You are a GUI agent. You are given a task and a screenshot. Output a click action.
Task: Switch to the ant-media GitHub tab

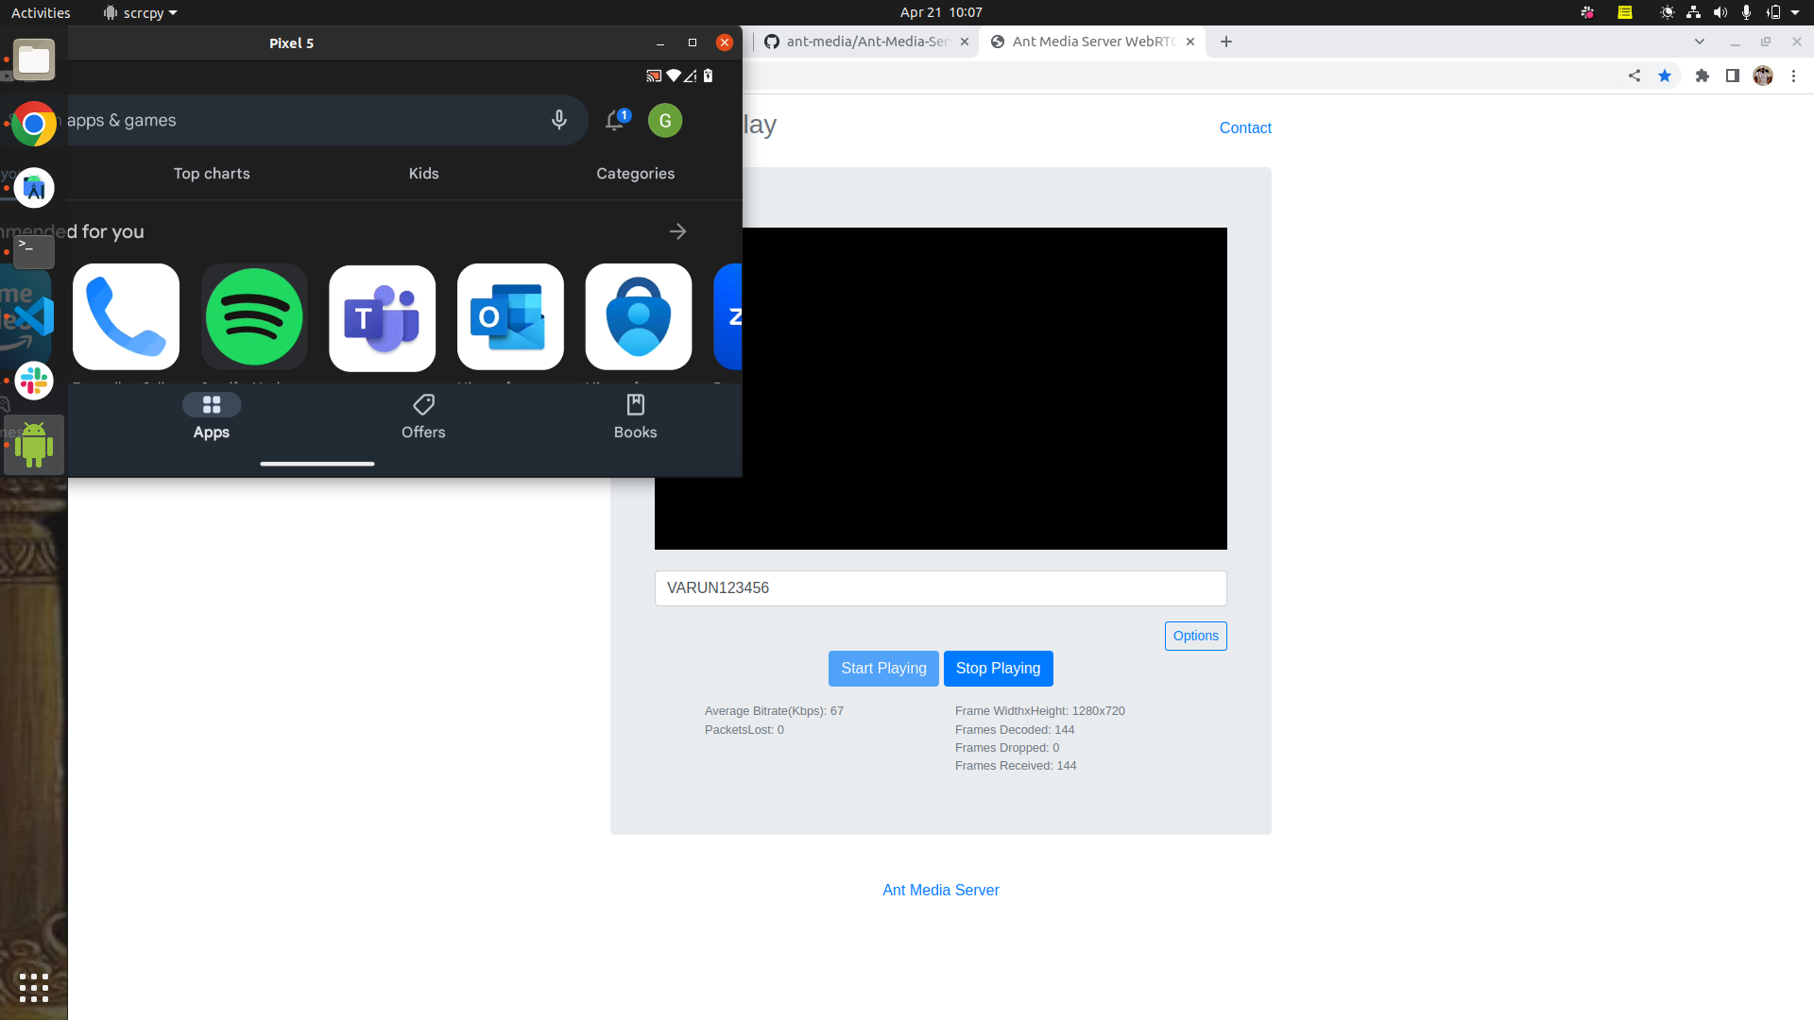click(x=860, y=42)
